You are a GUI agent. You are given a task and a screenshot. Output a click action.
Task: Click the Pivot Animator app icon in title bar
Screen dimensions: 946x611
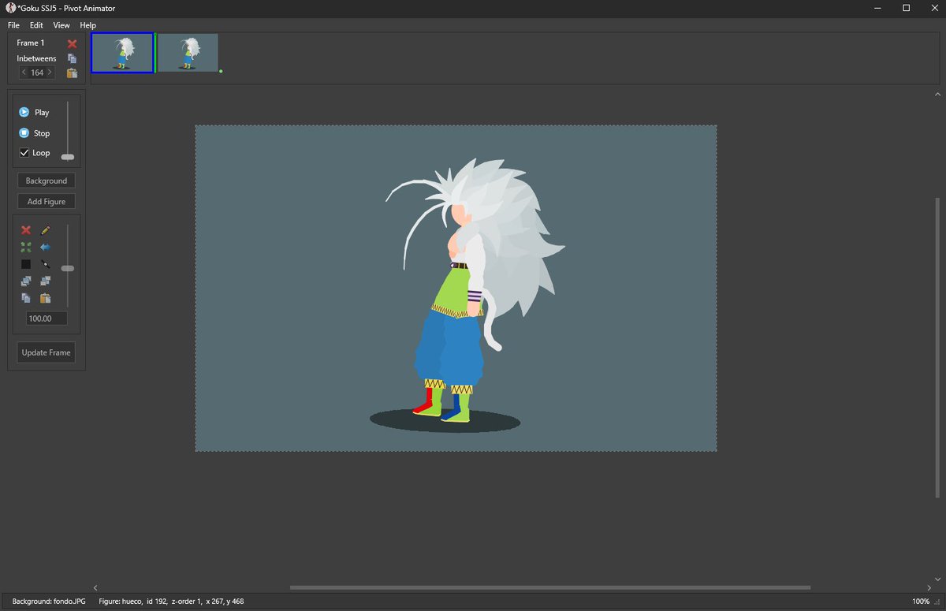pyautogui.click(x=9, y=8)
